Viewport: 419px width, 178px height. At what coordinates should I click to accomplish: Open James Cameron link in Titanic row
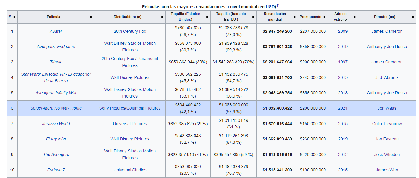click(x=387, y=62)
